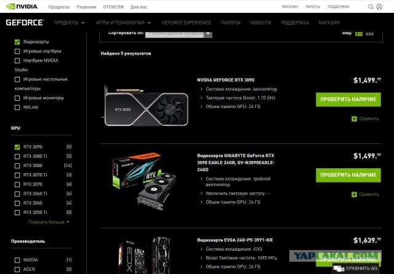The width and height of the screenshot is (394, 274).
Task: Check the RTX 3080 Ti filter
Action: [17, 157]
